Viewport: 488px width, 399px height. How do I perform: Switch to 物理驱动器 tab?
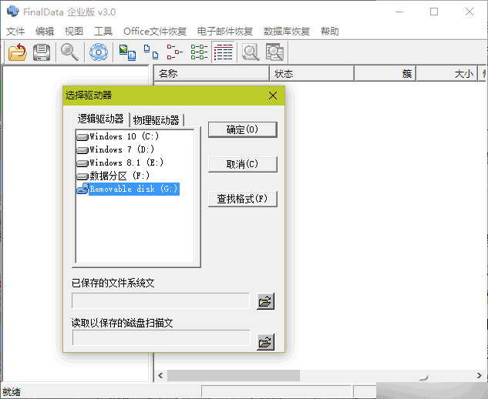[x=156, y=120]
